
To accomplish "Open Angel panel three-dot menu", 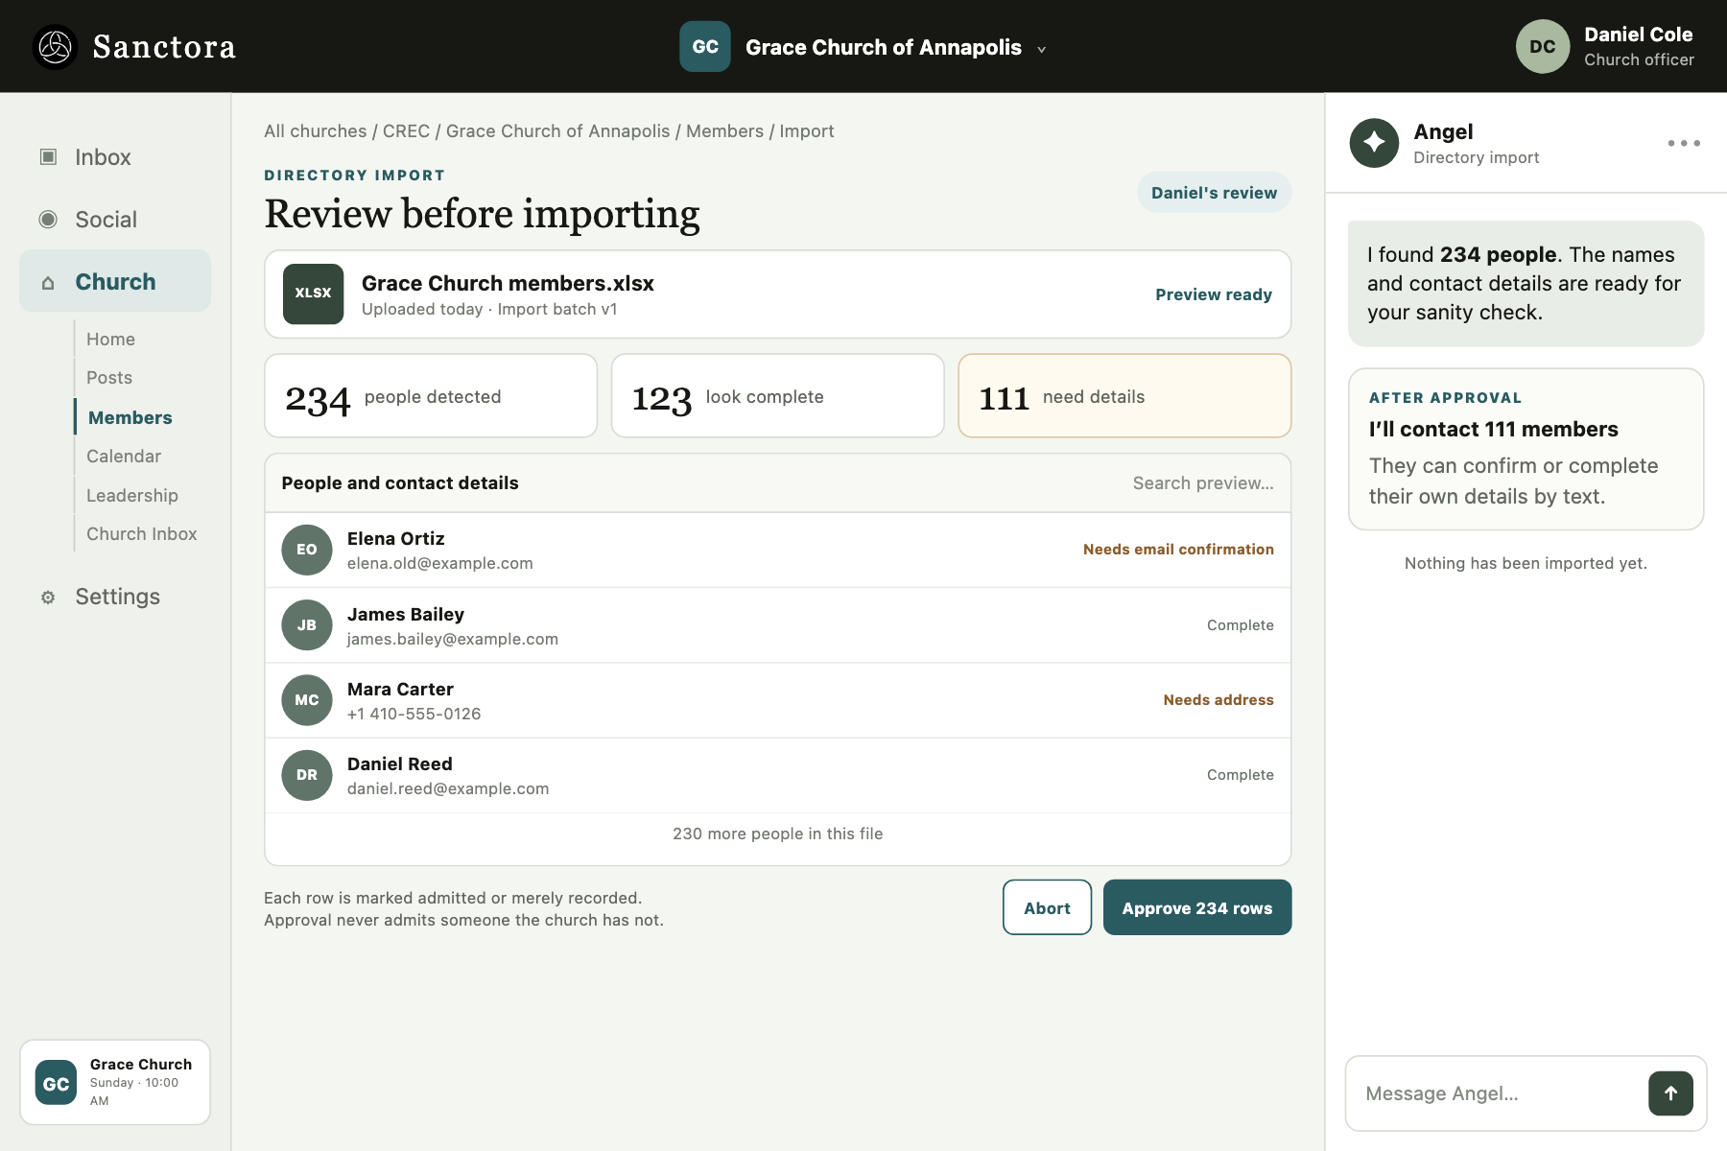I will (x=1684, y=143).
